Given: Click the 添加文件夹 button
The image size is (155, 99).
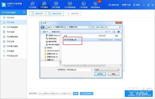Looking at the screenshot, I should point(55,13).
